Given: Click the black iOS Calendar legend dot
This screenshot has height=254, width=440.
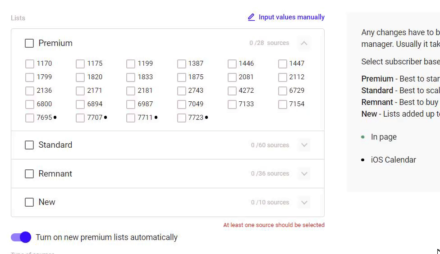Looking at the screenshot, I should pyautogui.click(x=363, y=160).
